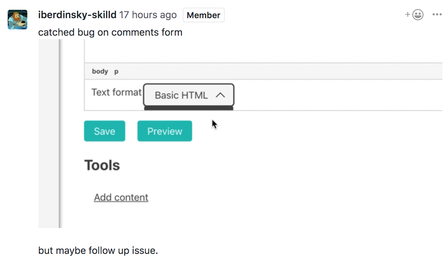
Task: Open the '17 hours ago' timestamp link
Action: (148, 15)
